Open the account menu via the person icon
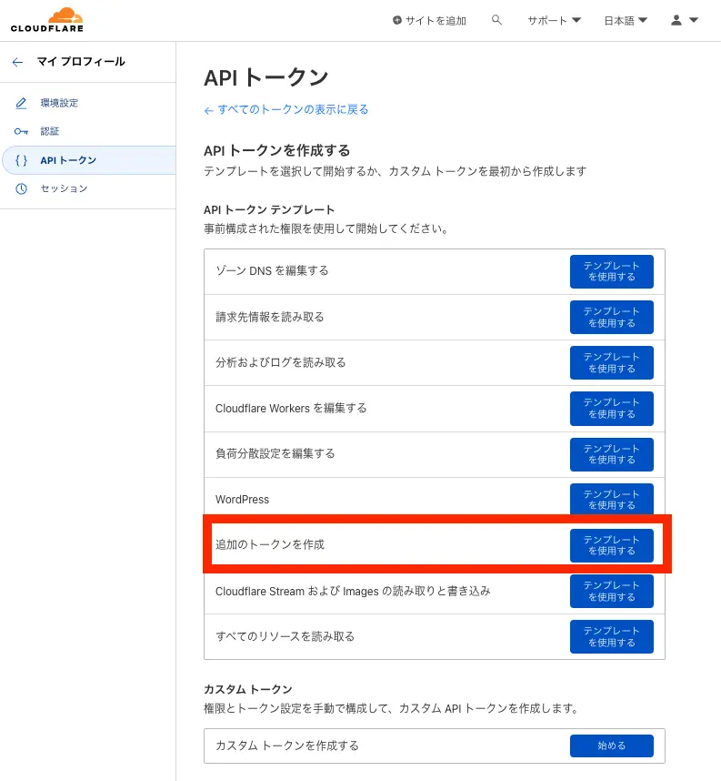The image size is (721, 781). [677, 19]
